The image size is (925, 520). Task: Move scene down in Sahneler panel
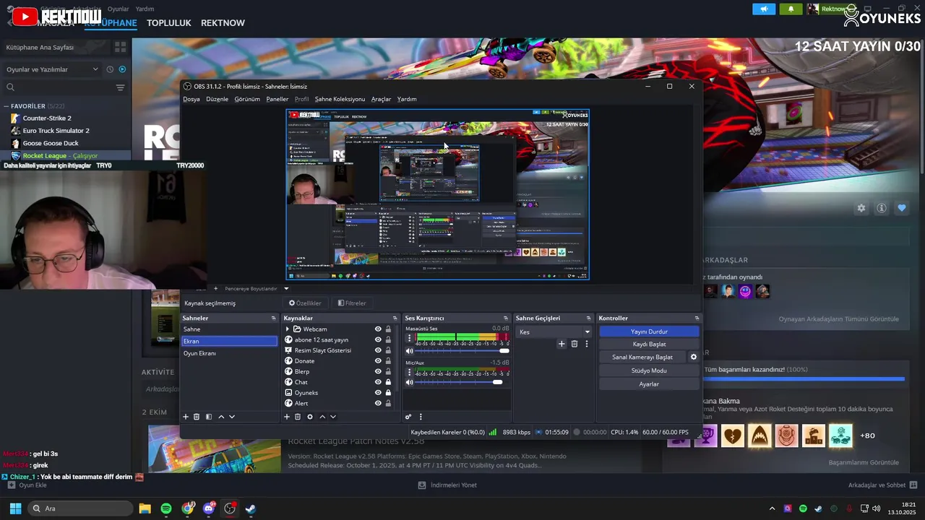pyautogui.click(x=232, y=417)
